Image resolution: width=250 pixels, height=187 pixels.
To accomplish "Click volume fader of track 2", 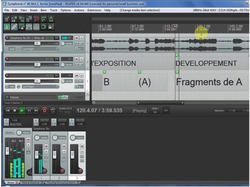I will [37, 65].
